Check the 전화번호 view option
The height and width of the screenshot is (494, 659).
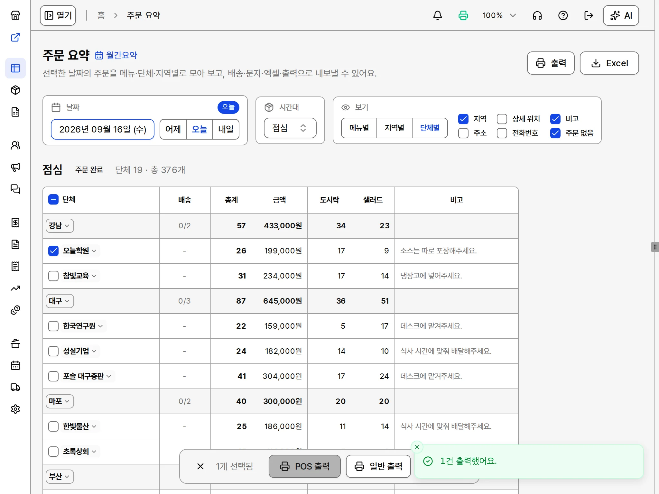[x=502, y=133]
